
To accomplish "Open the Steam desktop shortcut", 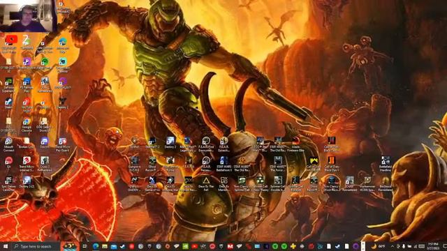I will (8, 103).
